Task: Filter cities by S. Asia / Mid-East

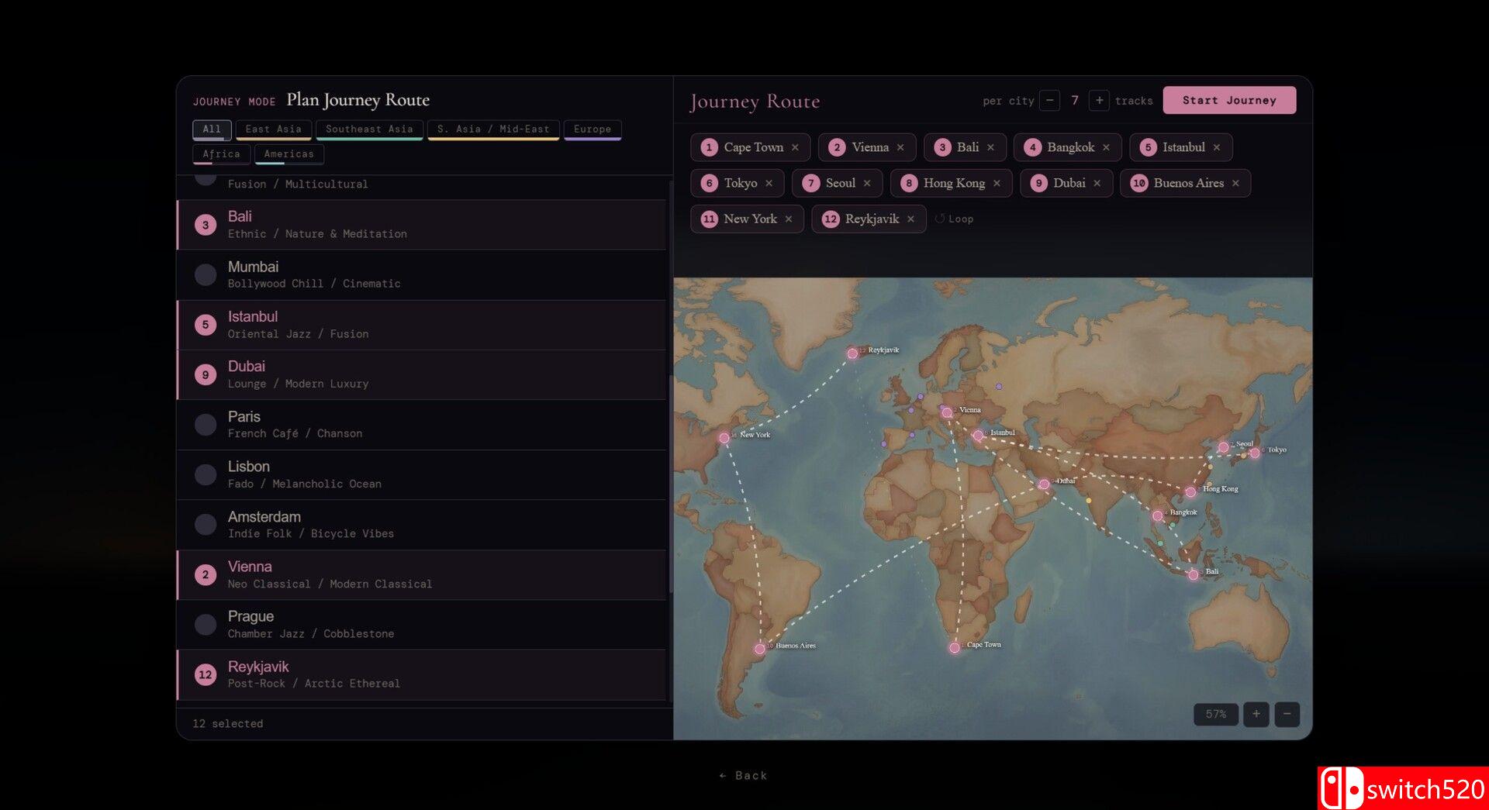Action: point(493,129)
